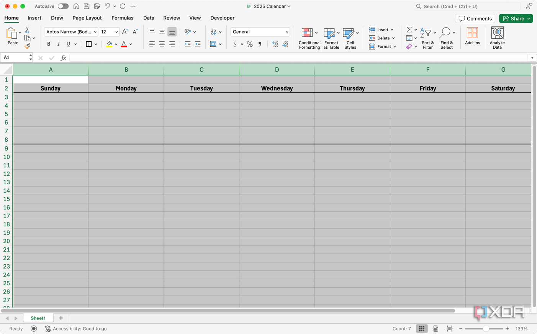The image size is (537, 334).
Task: Toggle italic formatting
Action: 58,44
